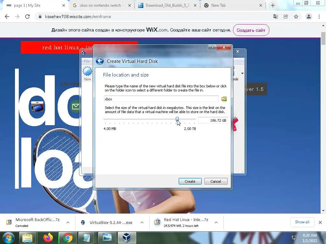Reload the page with the refresh icon

point(27,17)
